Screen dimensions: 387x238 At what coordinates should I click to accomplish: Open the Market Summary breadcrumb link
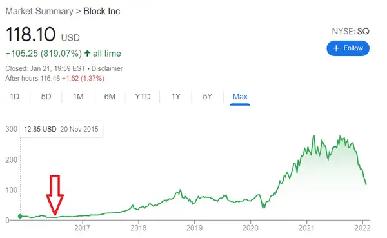[x=39, y=11]
